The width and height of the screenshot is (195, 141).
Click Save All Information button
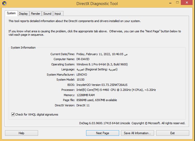point(137,133)
